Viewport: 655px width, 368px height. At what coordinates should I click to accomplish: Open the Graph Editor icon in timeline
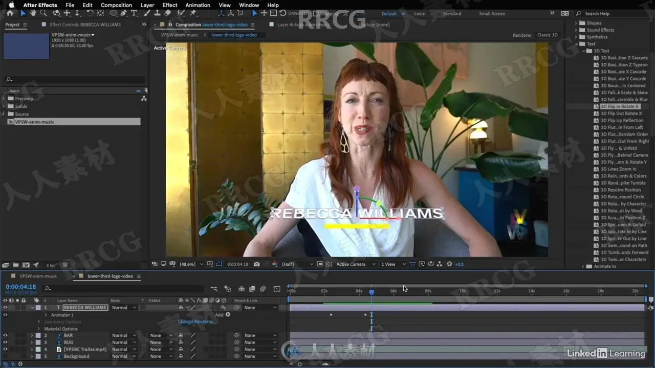[277, 289]
